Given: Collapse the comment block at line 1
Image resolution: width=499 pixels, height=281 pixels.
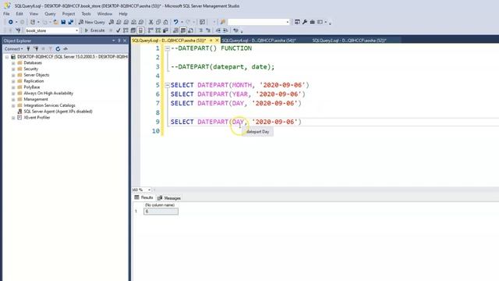Looking at the screenshot, I should click(167, 48).
